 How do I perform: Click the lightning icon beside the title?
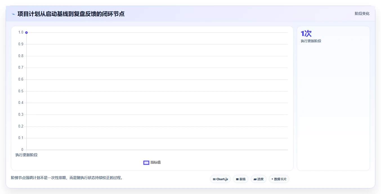(x=13, y=14)
